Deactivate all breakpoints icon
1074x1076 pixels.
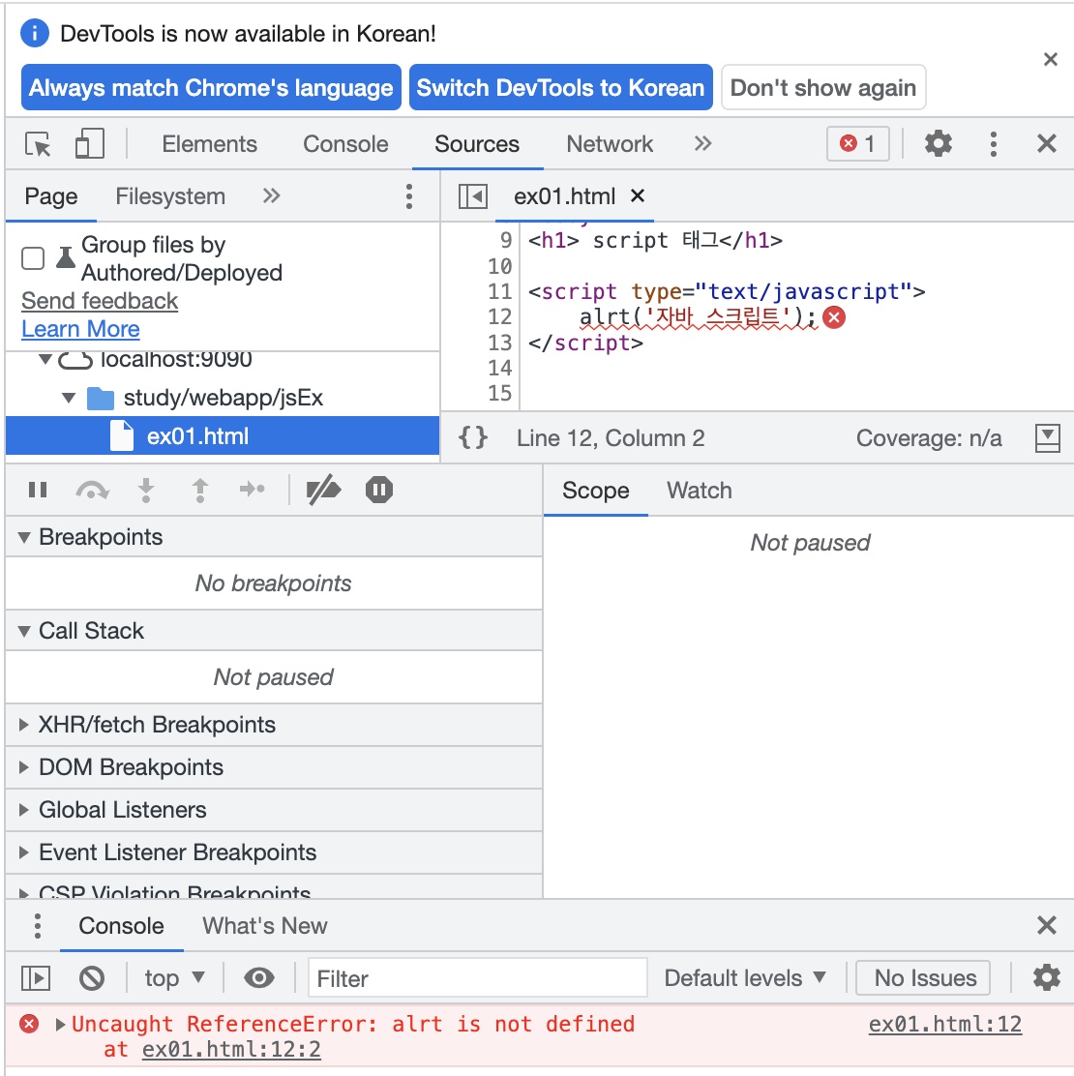click(323, 490)
